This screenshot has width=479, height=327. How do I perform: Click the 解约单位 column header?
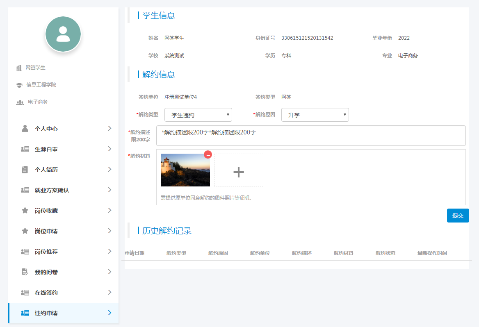coord(260,253)
